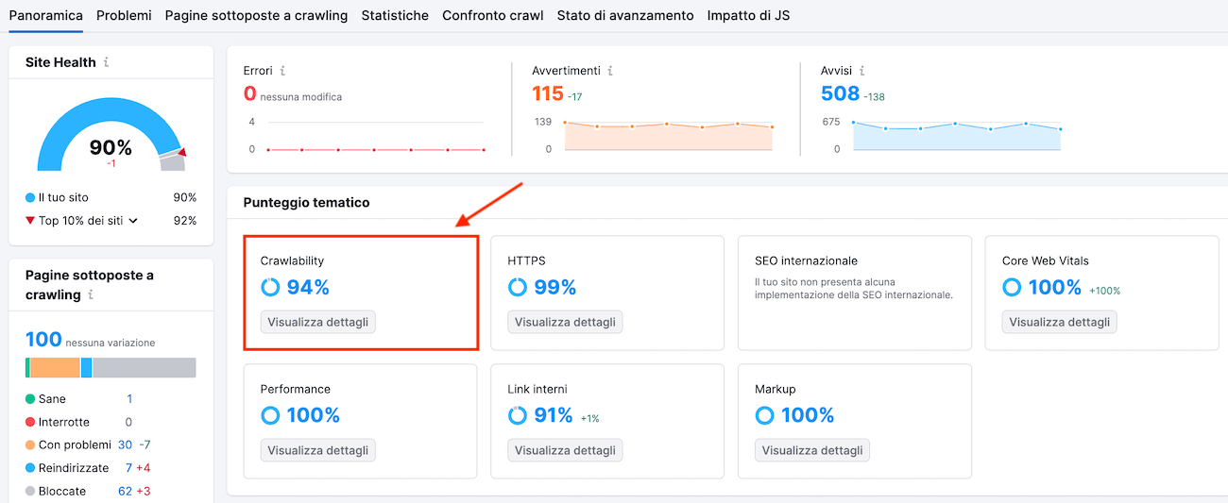Click the Site Health 90% gauge

[x=111, y=135]
